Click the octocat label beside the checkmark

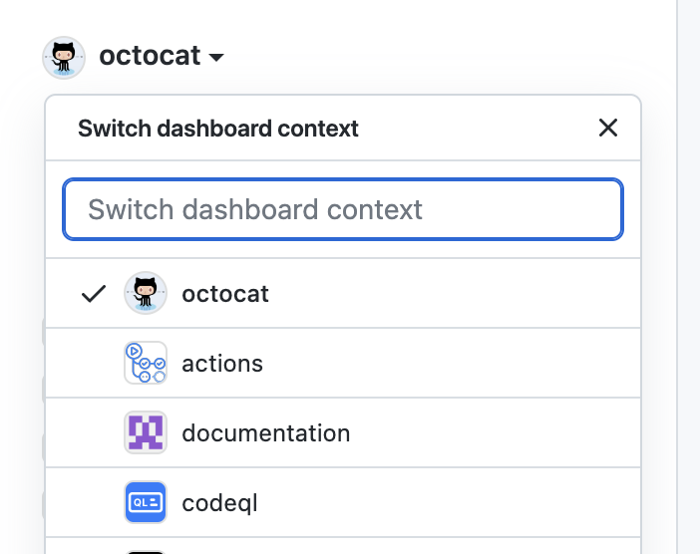(225, 294)
